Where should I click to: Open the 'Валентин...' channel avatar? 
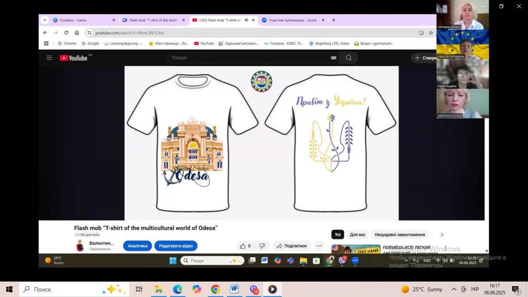80,246
